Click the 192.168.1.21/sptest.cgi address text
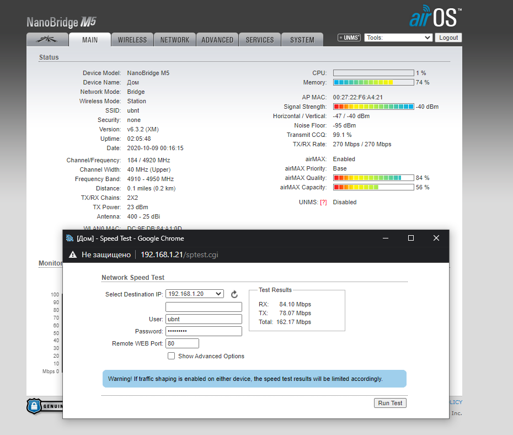The image size is (513, 435). click(179, 254)
